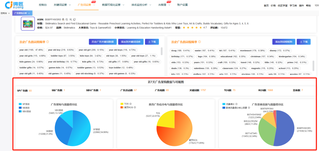Switch to the 控制台 page tab

coord(4,13)
